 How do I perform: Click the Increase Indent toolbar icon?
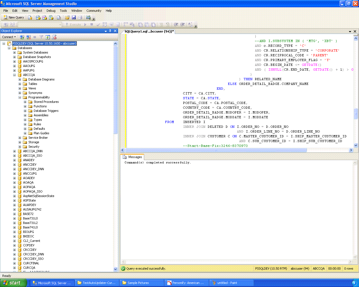(x=183, y=25)
